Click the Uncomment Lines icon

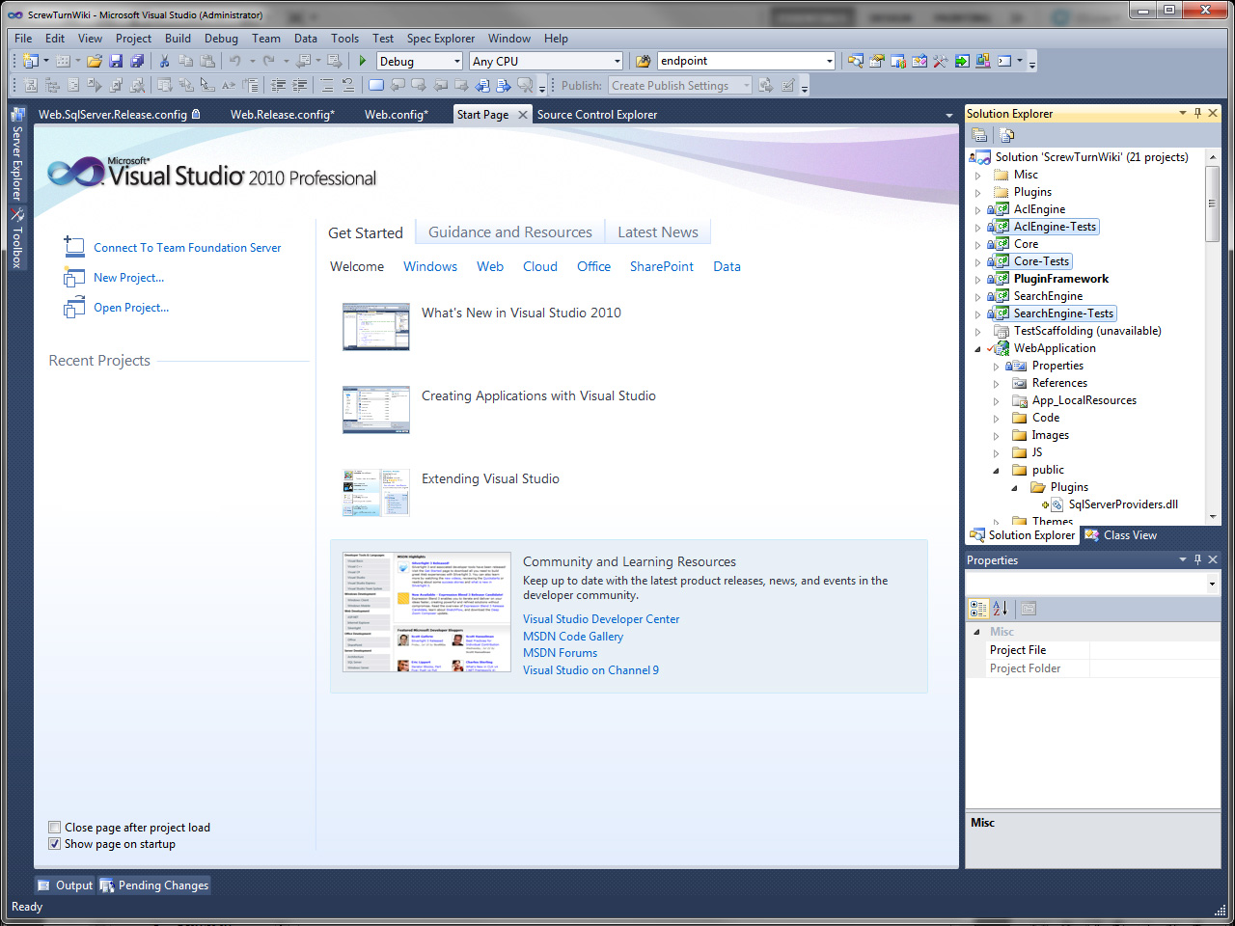coord(347,85)
